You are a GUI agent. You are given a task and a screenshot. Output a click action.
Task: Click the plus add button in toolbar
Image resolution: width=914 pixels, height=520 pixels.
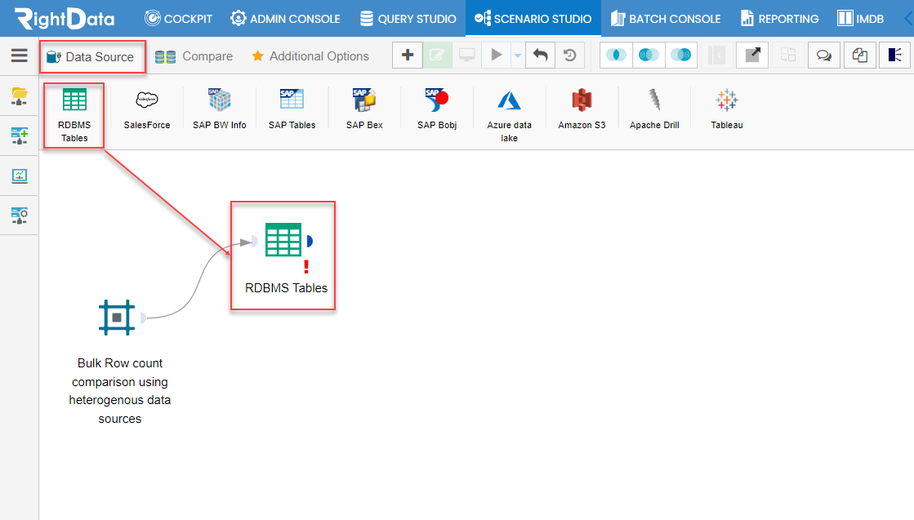pyautogui.click(x=408, y=56)
